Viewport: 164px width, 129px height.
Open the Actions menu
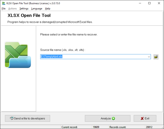tap(12, 8)
